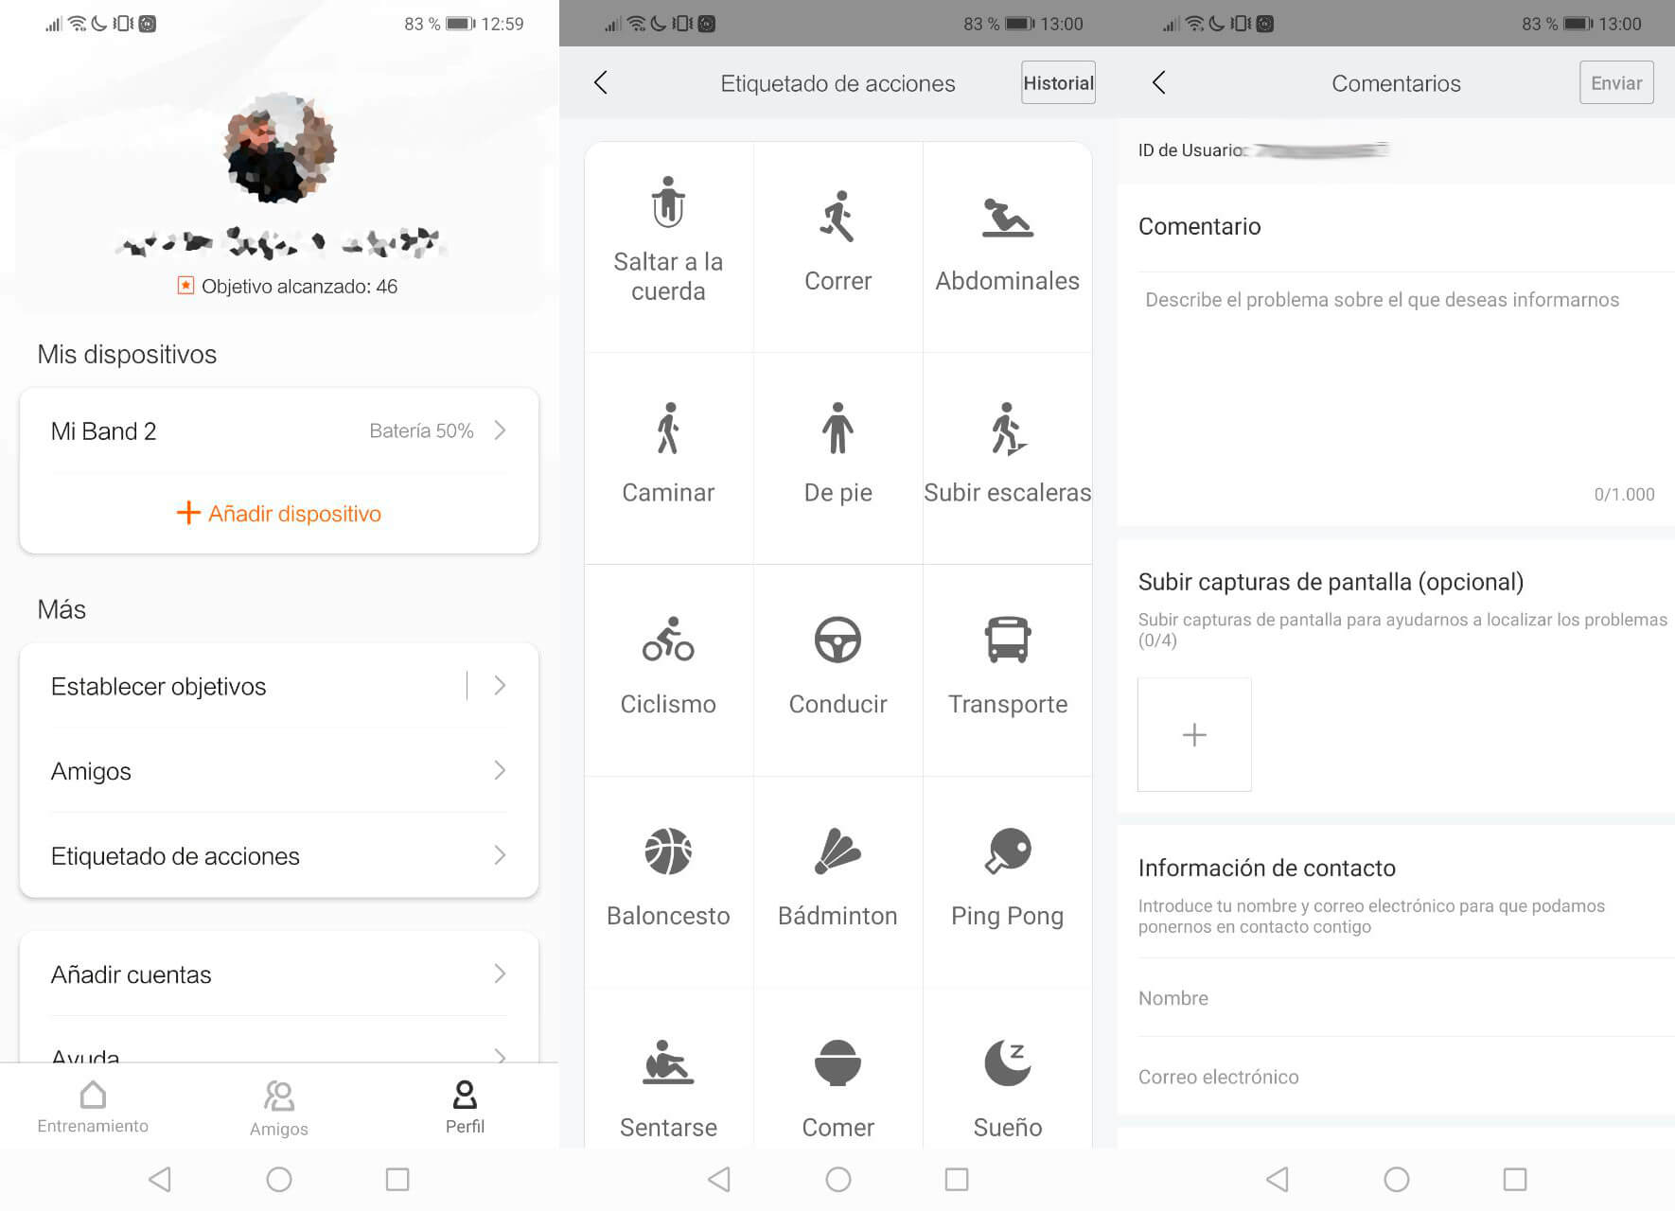The height and width of the screenshot is (1211, 1675).
Task: Tap the Enviar button
Action: pos(1616,82)
